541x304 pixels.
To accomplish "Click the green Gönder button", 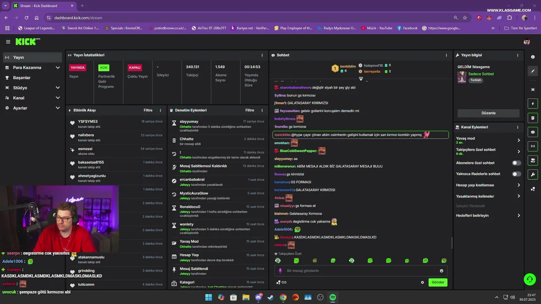I will 438,282.
